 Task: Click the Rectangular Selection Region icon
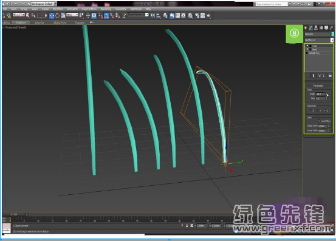click(x=39, y=15)
